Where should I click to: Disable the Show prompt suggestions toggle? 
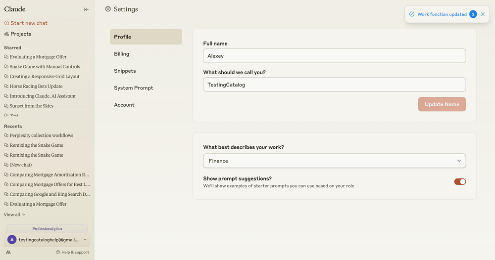click(x=460, y=182)
